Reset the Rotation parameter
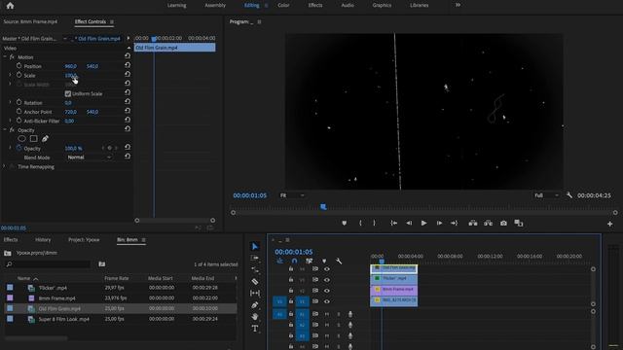 tap(128, 101)
